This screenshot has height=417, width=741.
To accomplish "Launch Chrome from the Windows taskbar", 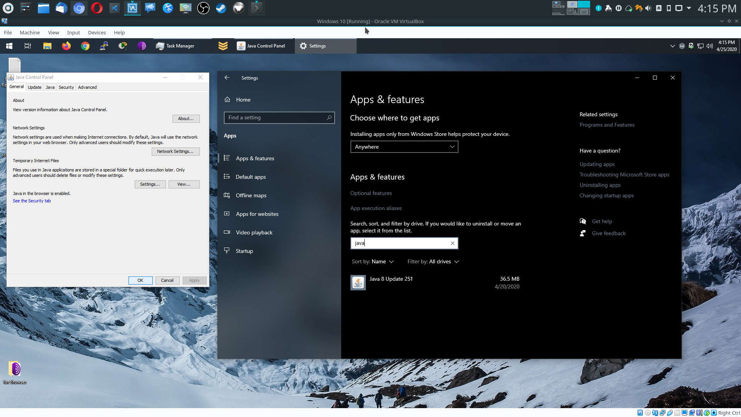I will tap(85, 46).
